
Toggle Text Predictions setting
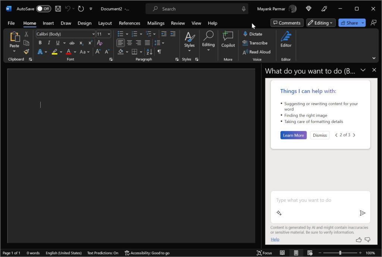103,253
